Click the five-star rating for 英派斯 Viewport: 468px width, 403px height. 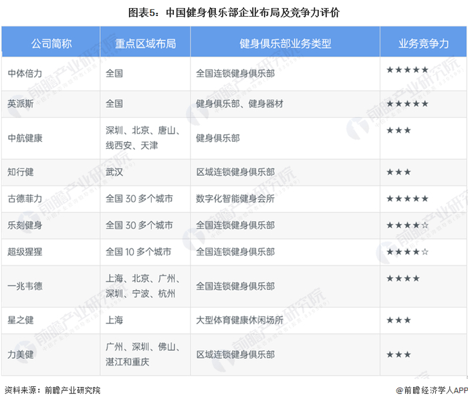(407, 104)
